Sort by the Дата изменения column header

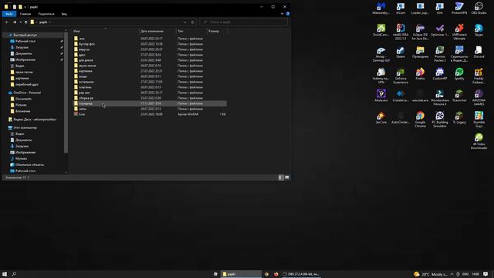pos(157,31)
